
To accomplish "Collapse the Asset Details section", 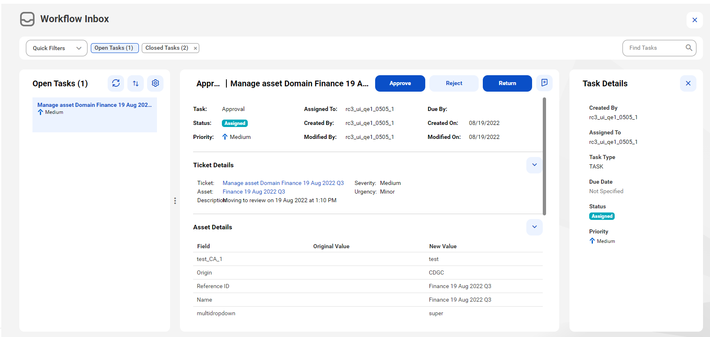I will [535, 227].
